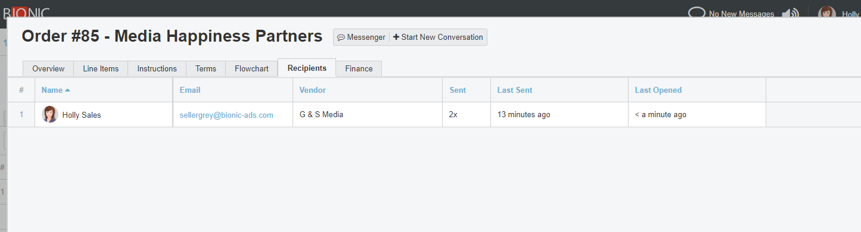The width and height of the screenshot is (861, 232).
Task: Open the user profile avatar in header
Action: point(827,12)
